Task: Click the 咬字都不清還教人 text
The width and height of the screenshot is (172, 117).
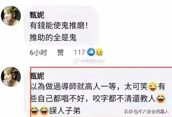Action: (x=124, y=98)
